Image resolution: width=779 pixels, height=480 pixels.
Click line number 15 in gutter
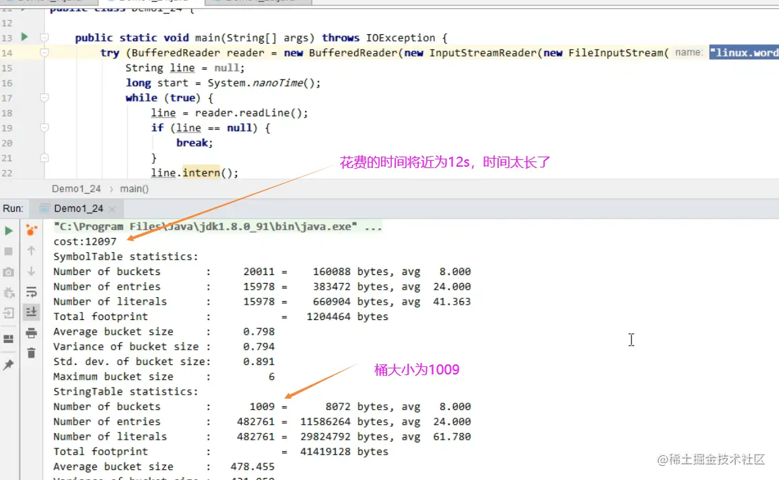coord(7,68)
